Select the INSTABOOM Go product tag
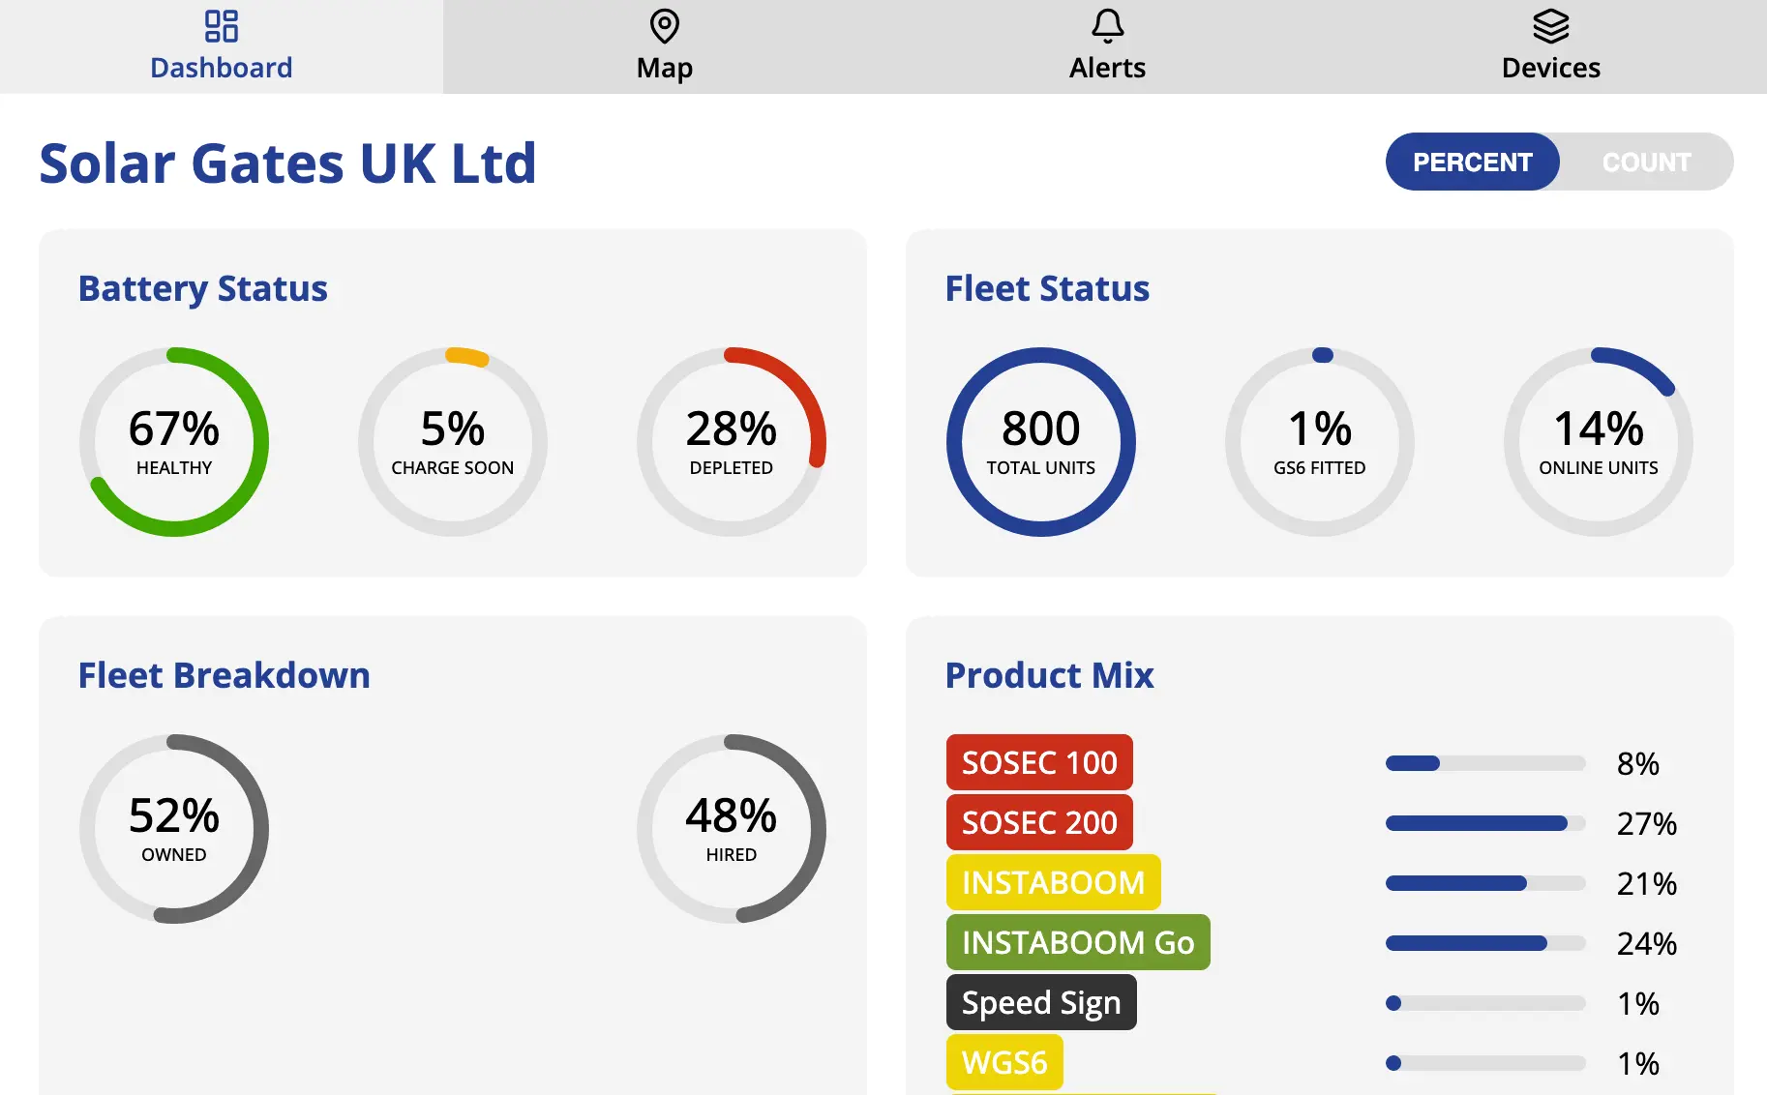The height and width of the screenshot is (1095, 1767). point(1078,942)
